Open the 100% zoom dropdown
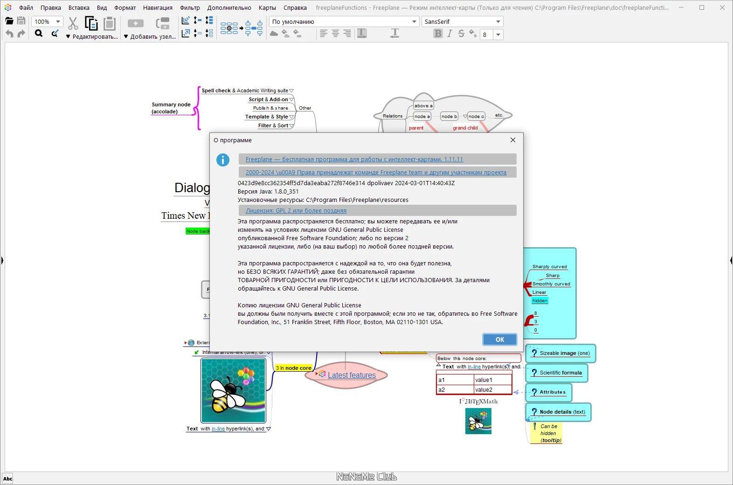This screenshot has width=733, height=485. click(47, 21)
